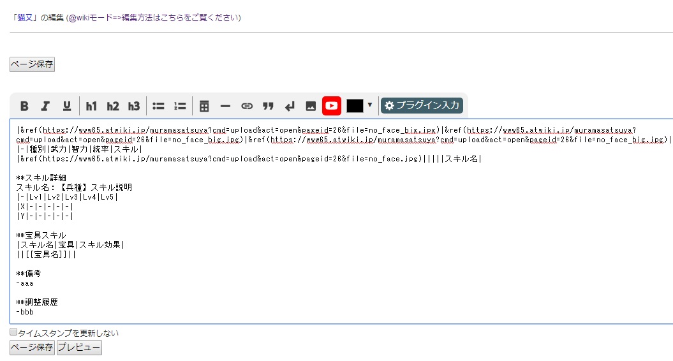Viewport: 673px width, 361px height.
Task: Insert line break with return-arrow icon
Action: pos(290,106)
